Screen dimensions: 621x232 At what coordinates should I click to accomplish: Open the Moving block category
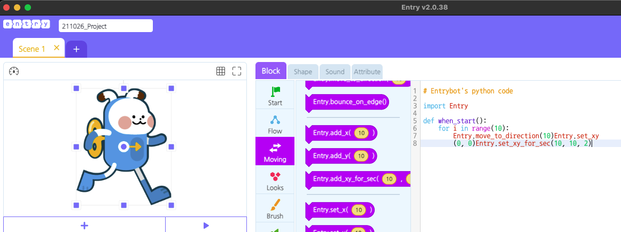275,151
